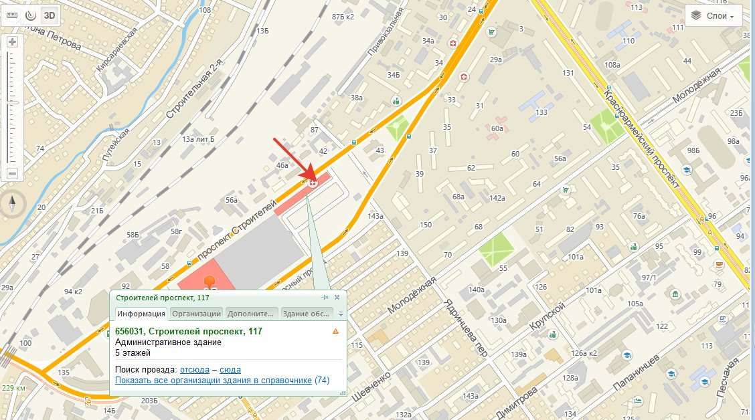The image size is (755, 420).
Task: Click the отсюда route link
Action: point(195,369)
